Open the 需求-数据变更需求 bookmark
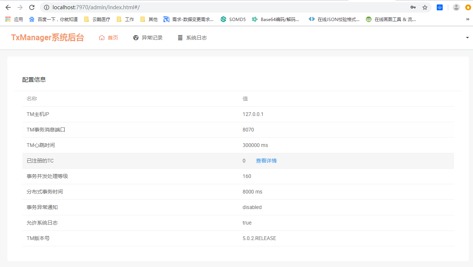Image resolution: width=473 pixels, height=267 pixels. [189, 19]
